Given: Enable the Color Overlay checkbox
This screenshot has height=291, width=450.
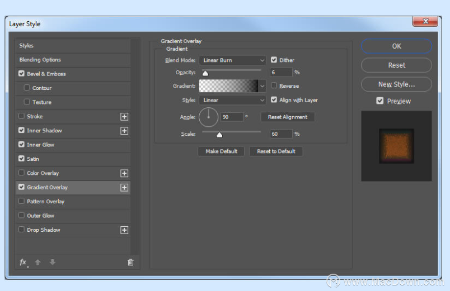Looking at the screenshot, I should 21,173.
